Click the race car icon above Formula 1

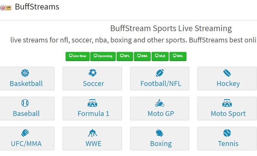coord(93,103)
